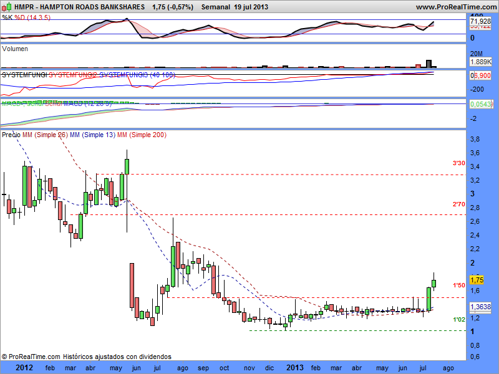Click the yellow 1,75 current price tag
This screenshot has width=499, height=374.
[x=477, y=280]
